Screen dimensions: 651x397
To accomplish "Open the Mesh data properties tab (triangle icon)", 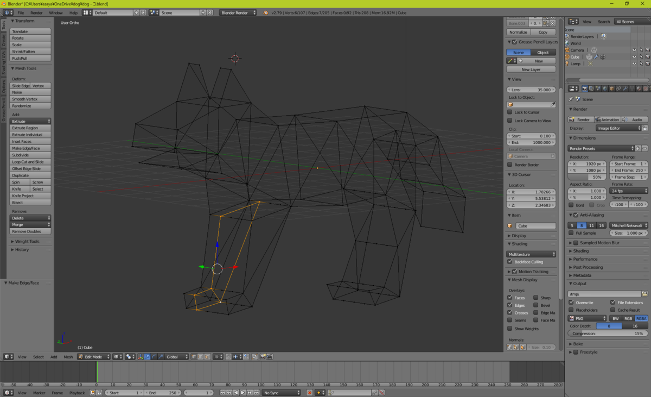I will point(632,89).
